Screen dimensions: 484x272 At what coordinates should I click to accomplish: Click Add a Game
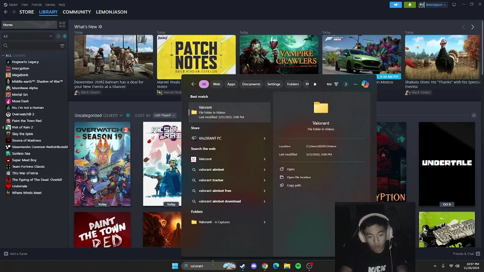16,254
